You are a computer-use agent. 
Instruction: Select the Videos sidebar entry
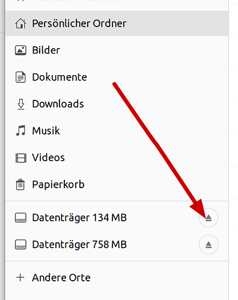(117, 158)
